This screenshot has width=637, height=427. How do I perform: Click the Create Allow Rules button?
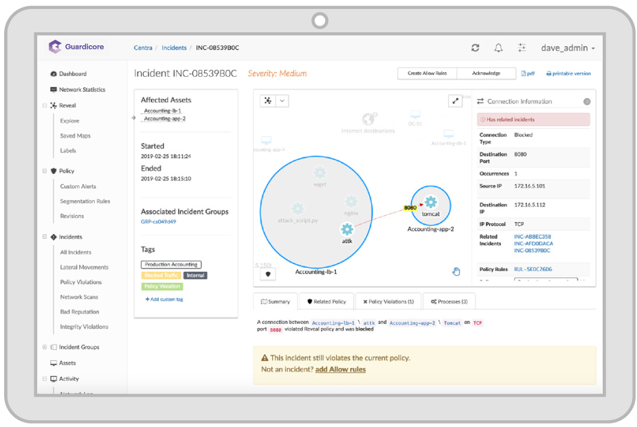pyautogui.click(x=427, y=73)
